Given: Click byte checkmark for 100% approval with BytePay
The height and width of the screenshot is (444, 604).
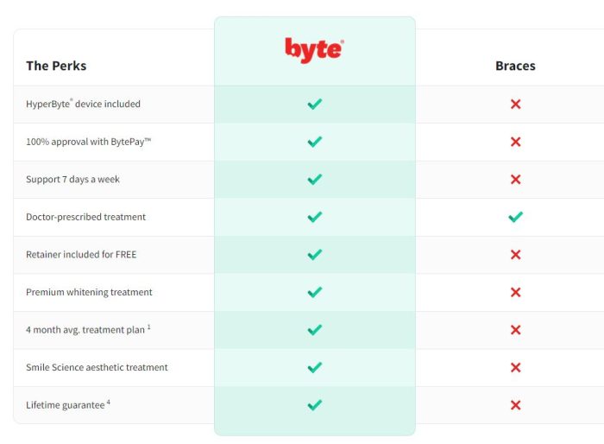Looking at the screenshot, I should pyautogui.click(x=315, y=142).
